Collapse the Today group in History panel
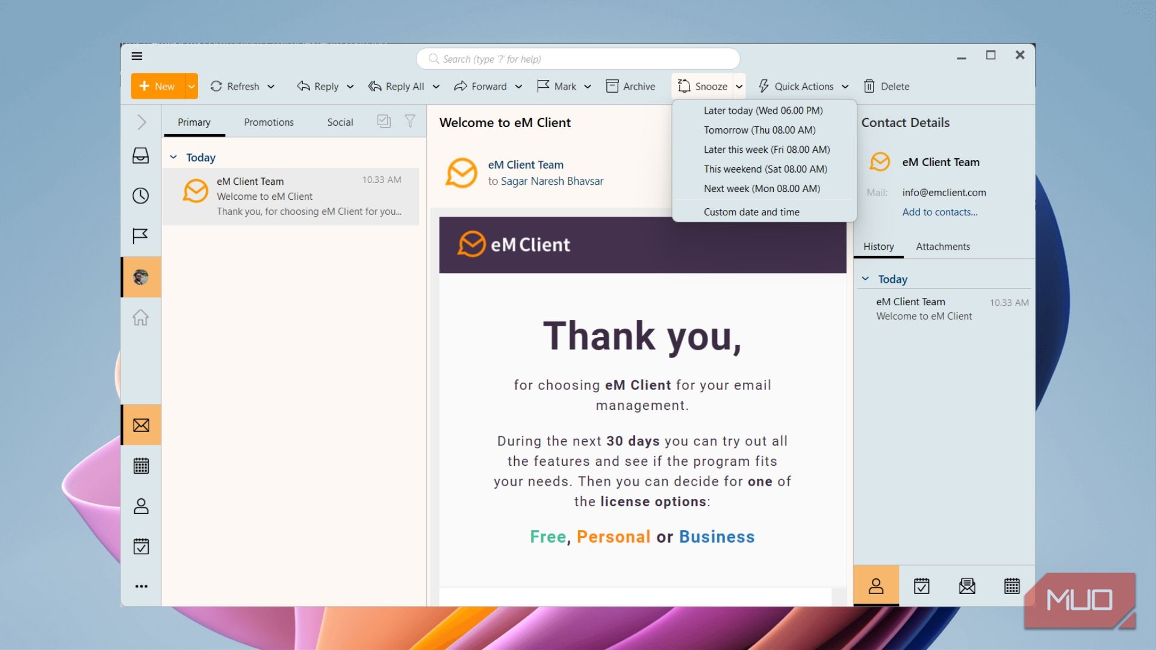The image size is (1156, 650). click(x=865, y=279)
